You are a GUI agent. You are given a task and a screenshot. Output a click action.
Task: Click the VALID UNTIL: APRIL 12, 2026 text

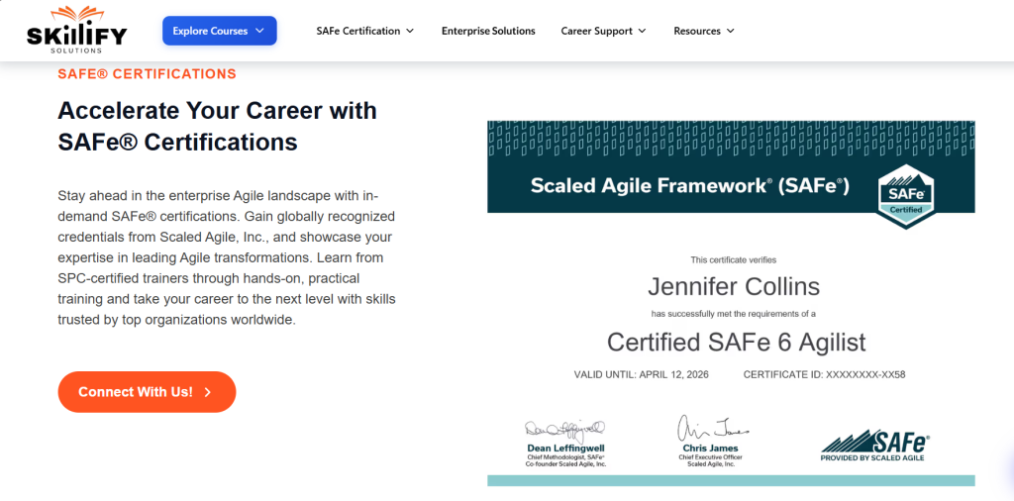click(x=642, y=375)
